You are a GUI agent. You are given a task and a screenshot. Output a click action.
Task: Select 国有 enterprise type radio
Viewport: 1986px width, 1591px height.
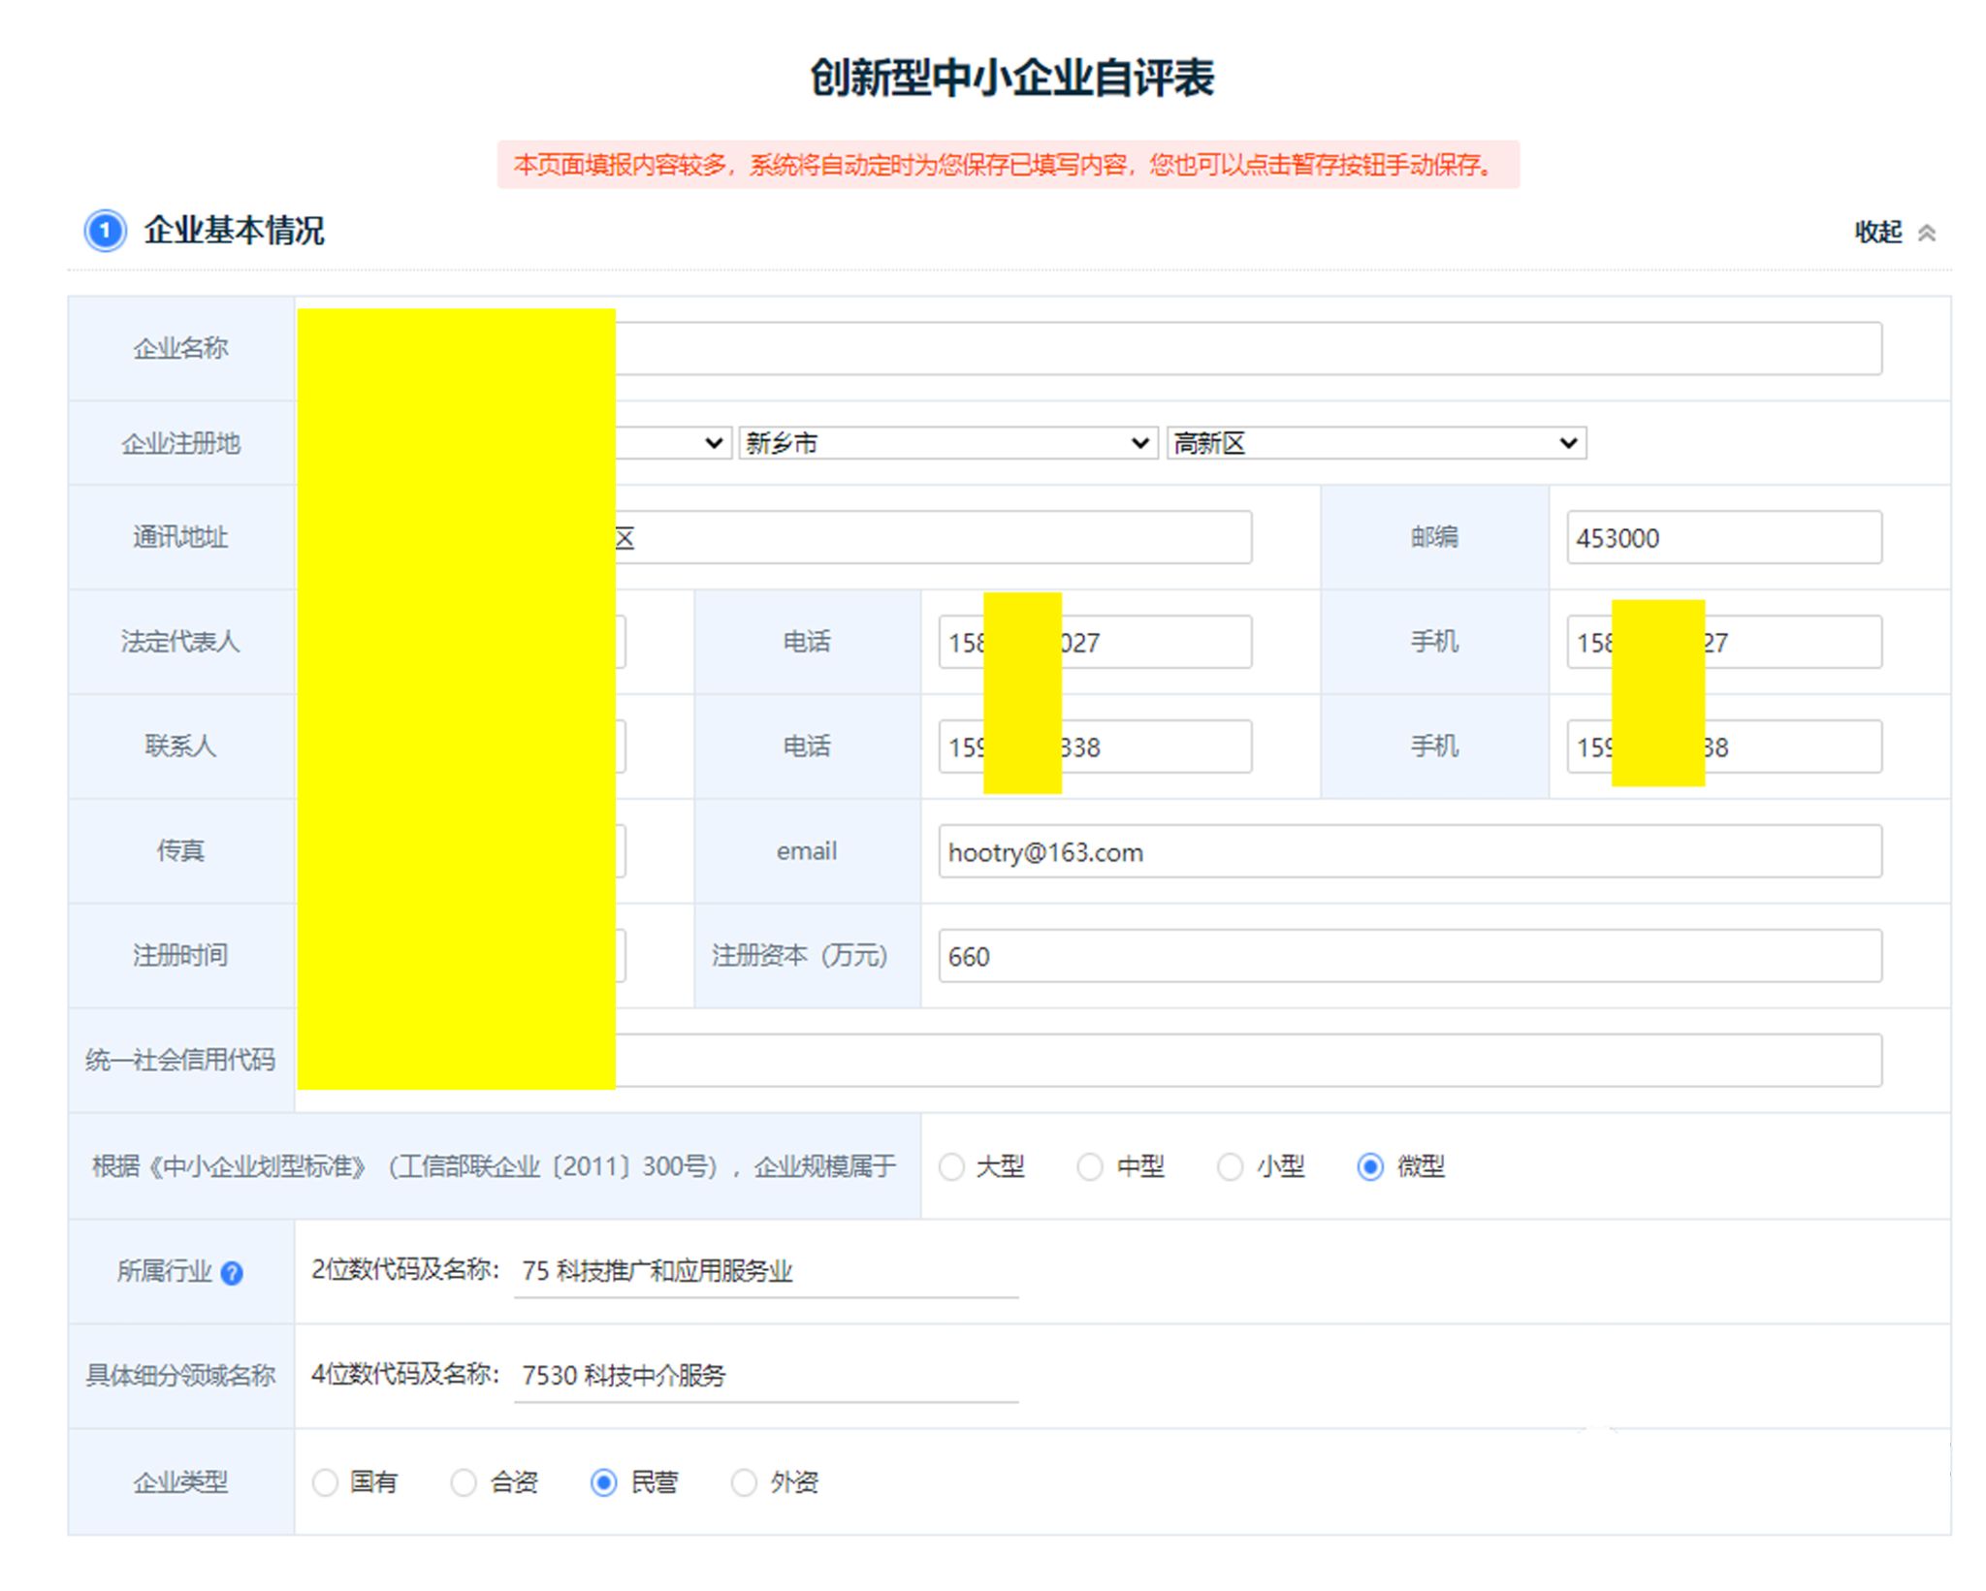point(325,1482)
